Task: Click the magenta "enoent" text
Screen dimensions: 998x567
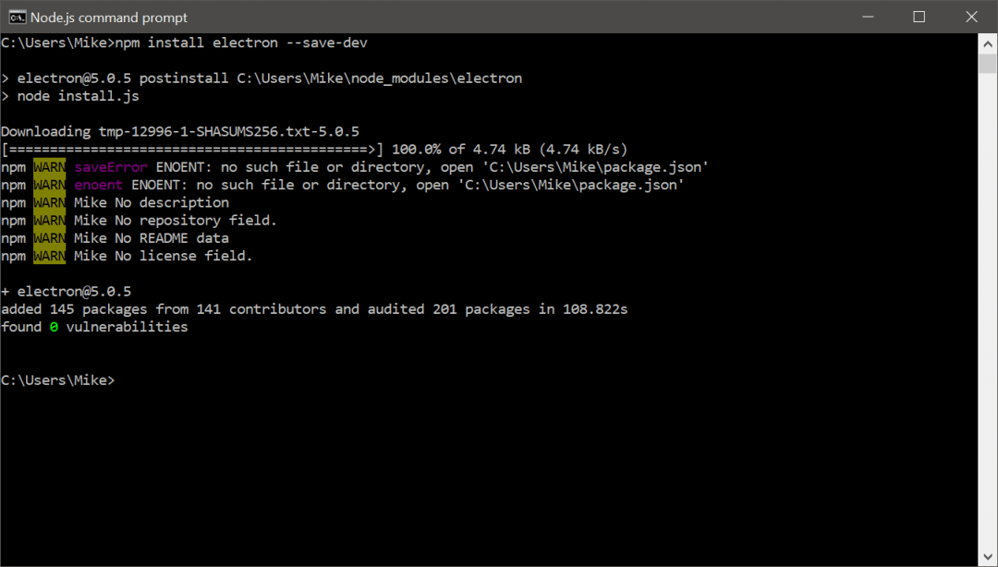Action: pyautogui.click(x=98, y=185)
